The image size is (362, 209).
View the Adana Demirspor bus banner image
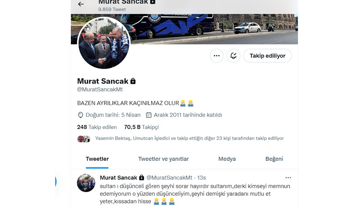[214, 29]
